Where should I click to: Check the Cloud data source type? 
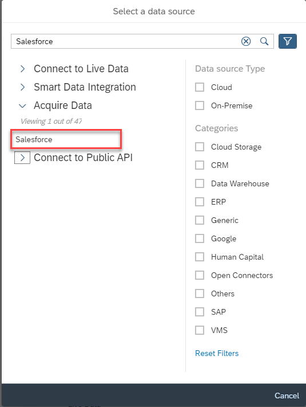pyautogui.click(x=200, y=87)
